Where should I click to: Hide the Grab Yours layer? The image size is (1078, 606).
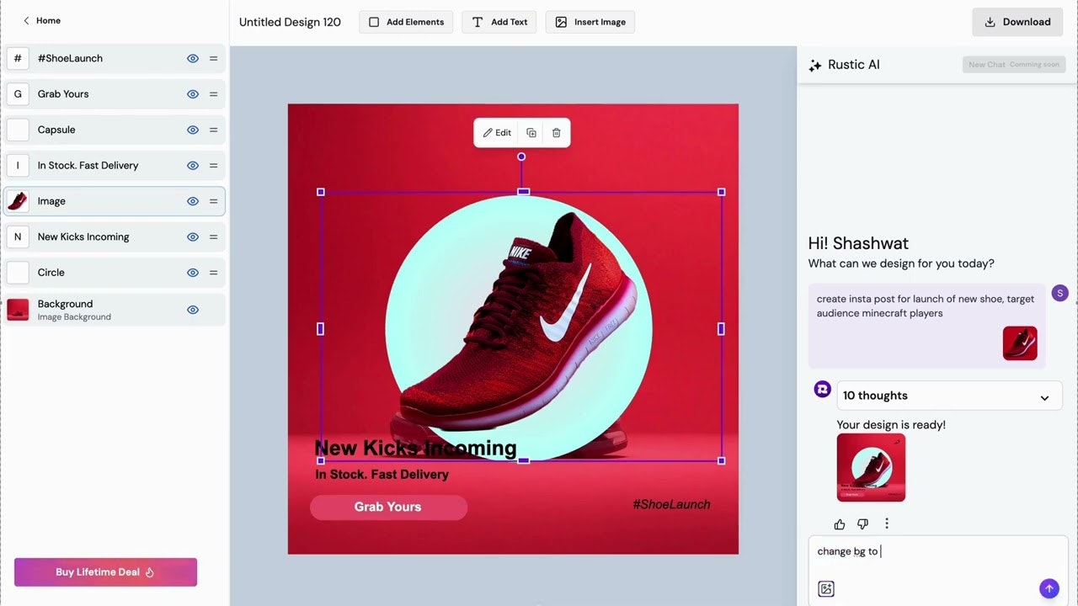193,94
